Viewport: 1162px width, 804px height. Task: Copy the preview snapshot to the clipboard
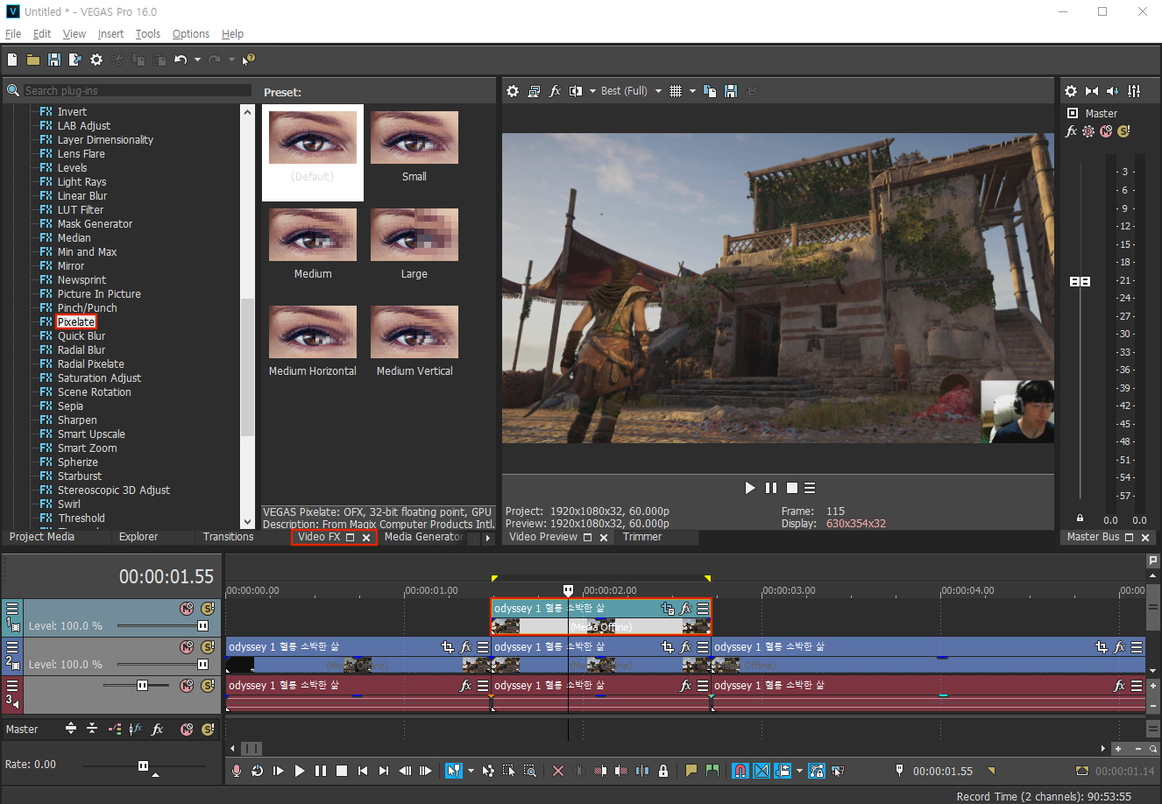(710, 91)
